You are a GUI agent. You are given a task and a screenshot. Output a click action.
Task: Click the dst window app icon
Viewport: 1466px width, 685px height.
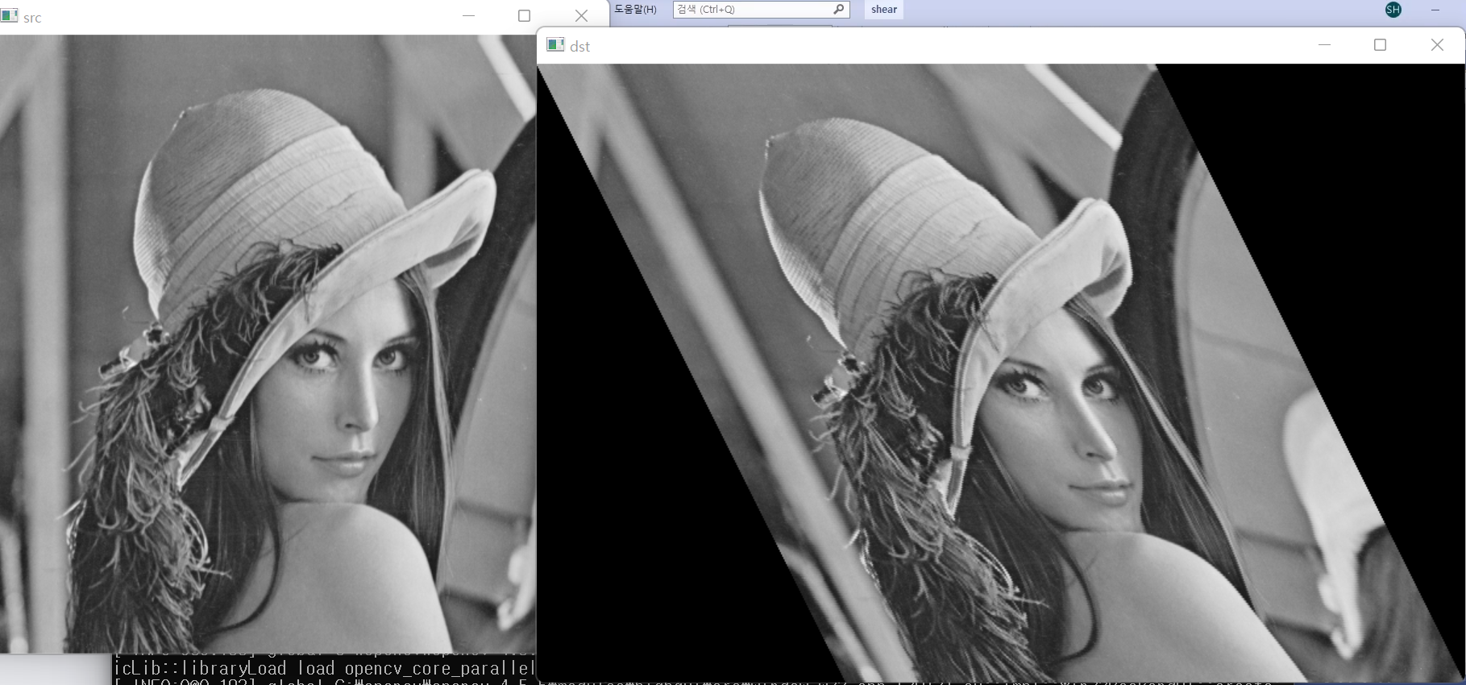tap(555, 44)
